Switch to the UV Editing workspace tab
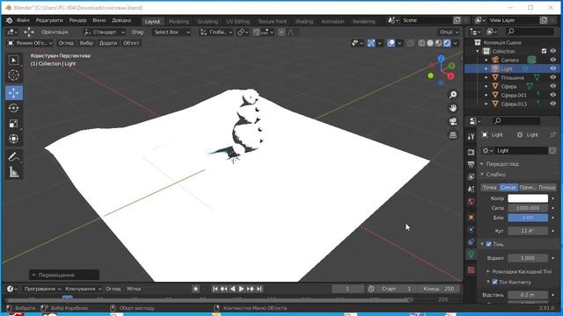 click(x=238, y=21)
